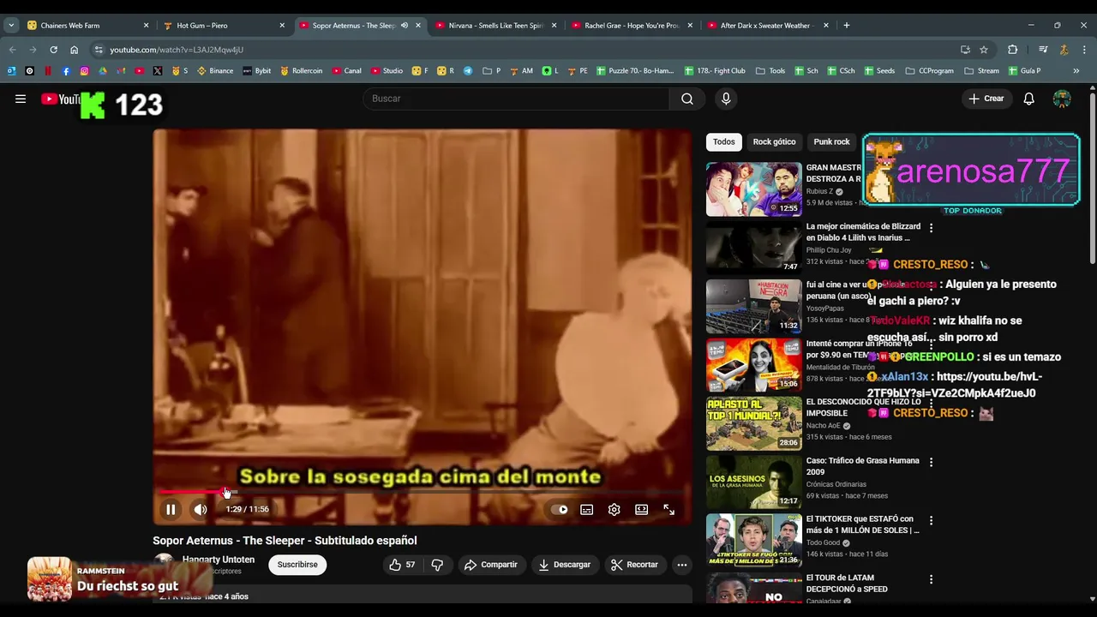The height and width of the screenshot is (617, 1097).
Task: Mute the video using the speaker icon
Action: coord(200,509)
